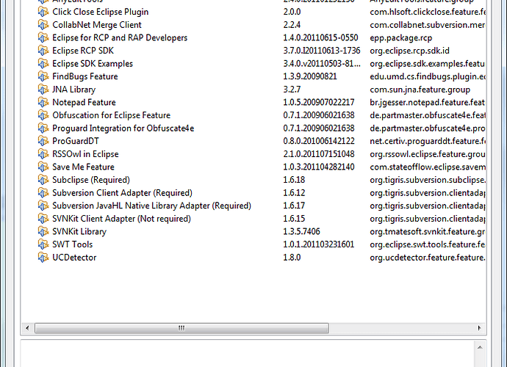Select the Save Me Feature name
Screen dimensions: 507x367
(x=84, y=167)
